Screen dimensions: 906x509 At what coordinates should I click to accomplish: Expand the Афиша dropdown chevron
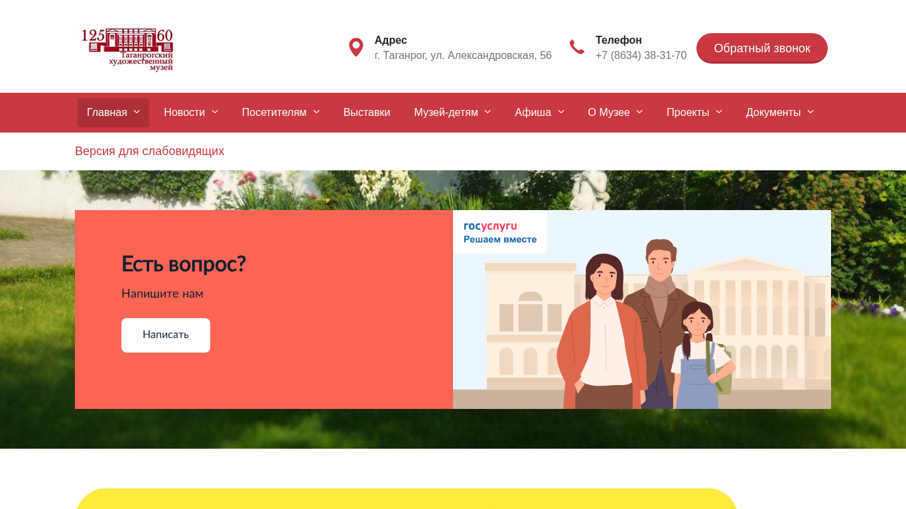click(x=561, y=112)
